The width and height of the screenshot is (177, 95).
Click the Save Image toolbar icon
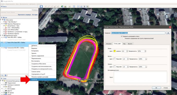point(84,7)
